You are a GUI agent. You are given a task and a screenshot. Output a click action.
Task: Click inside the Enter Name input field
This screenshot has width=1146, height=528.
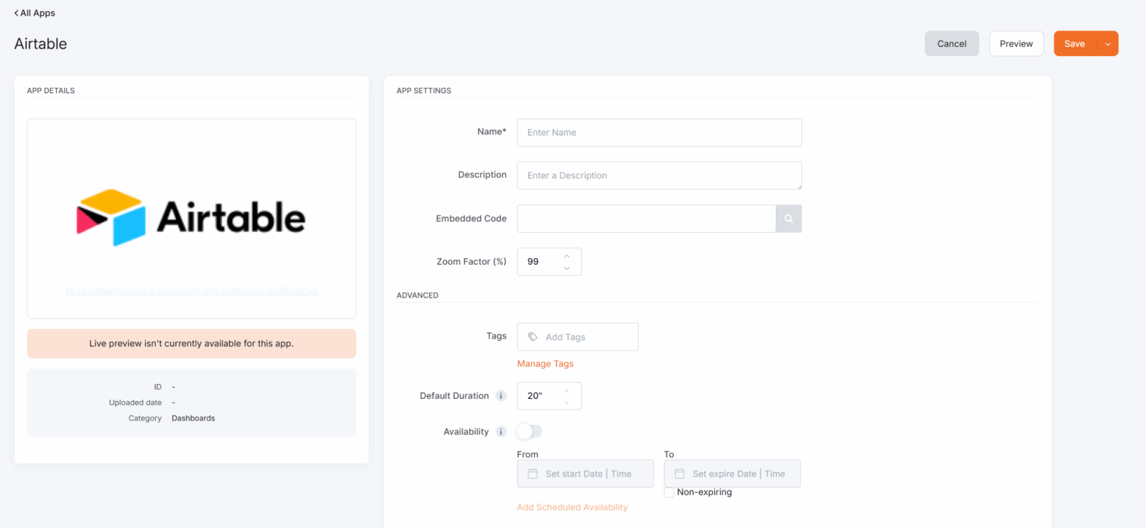(659, 132)
